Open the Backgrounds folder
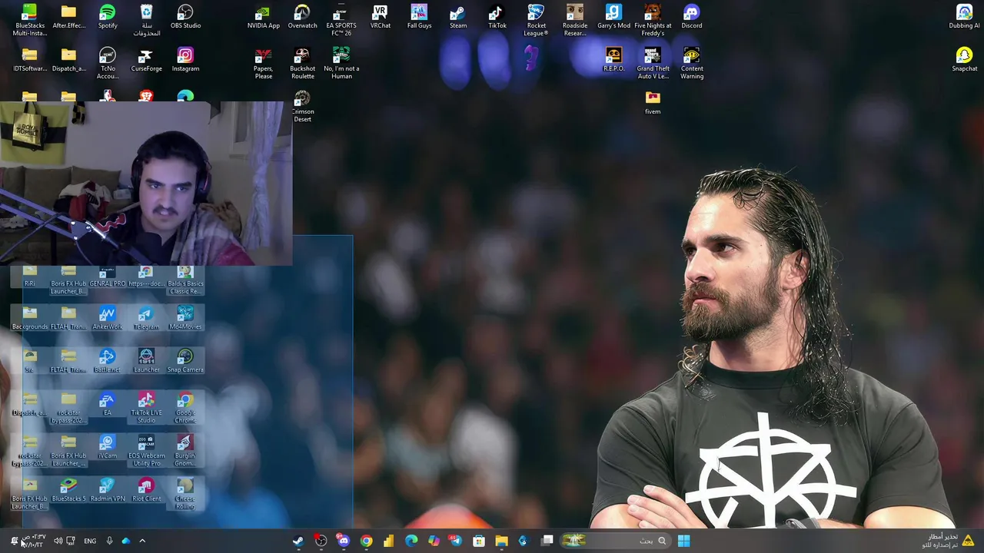Screen dimensions: 984x553 pos(29,318)
